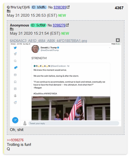
Task: Open 6AD6A5C3 png filename link
Action: pos(48,41)
